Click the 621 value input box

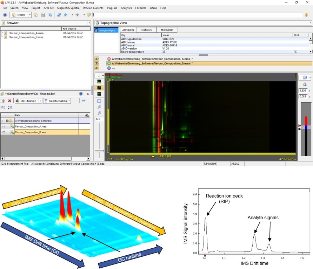click(99, 119)
